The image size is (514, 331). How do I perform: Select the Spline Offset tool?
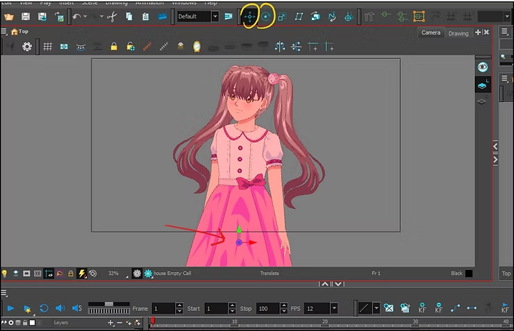[332, 17]
